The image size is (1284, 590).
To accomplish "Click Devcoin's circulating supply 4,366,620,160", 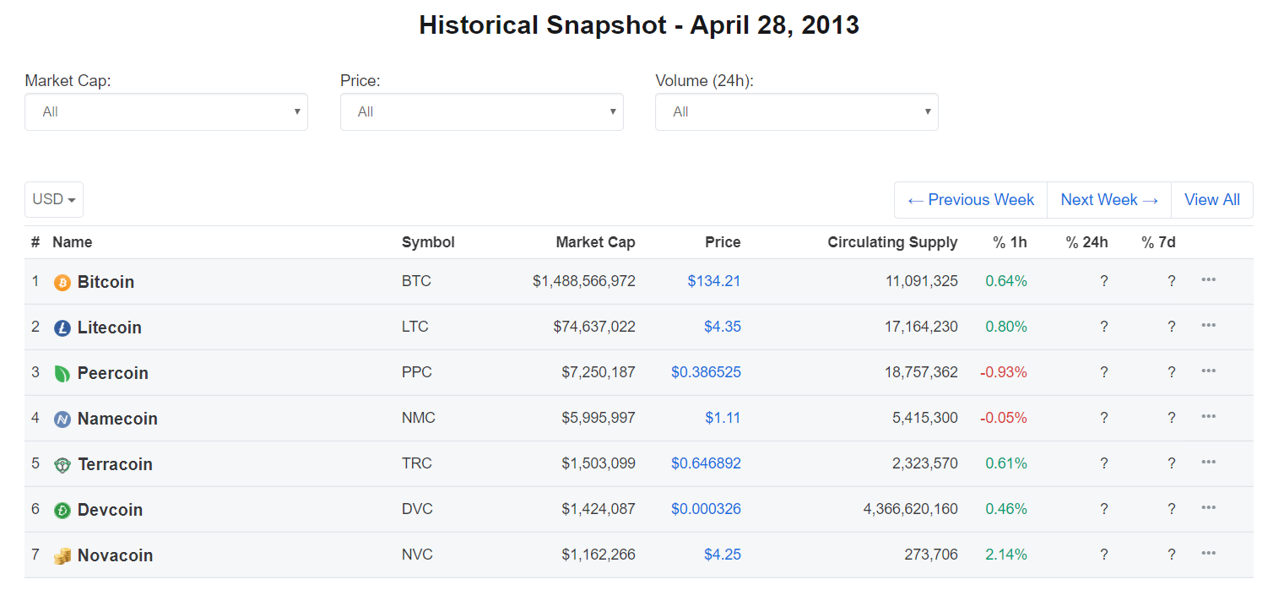I will [x=911, y=509].
